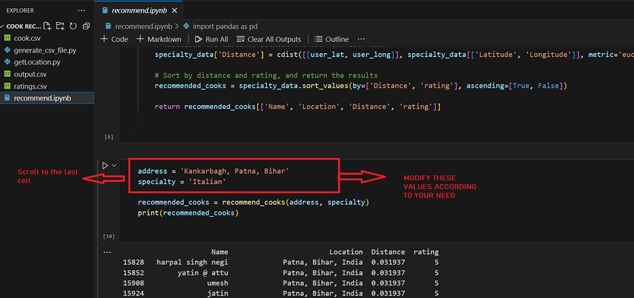Image resolution: width=634 pixels, height=298 pixels.
Task: Clear All Outputs in notebook
Action: pos(269,39)
